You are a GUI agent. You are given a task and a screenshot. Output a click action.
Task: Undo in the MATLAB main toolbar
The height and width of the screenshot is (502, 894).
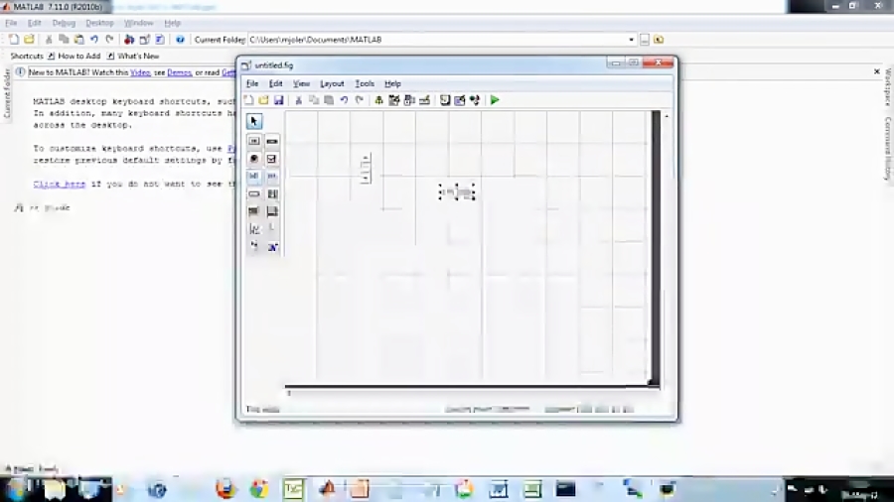(x=94, y=40)
